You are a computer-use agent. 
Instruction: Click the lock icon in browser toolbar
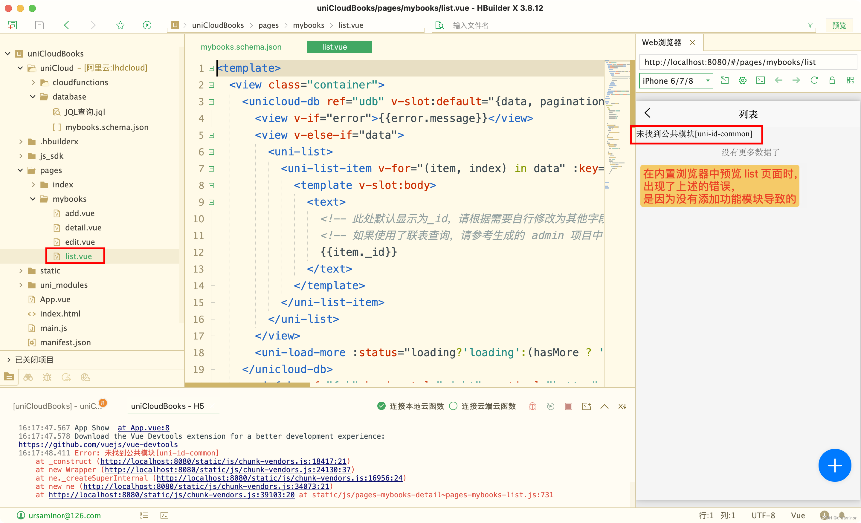[832, 81]
